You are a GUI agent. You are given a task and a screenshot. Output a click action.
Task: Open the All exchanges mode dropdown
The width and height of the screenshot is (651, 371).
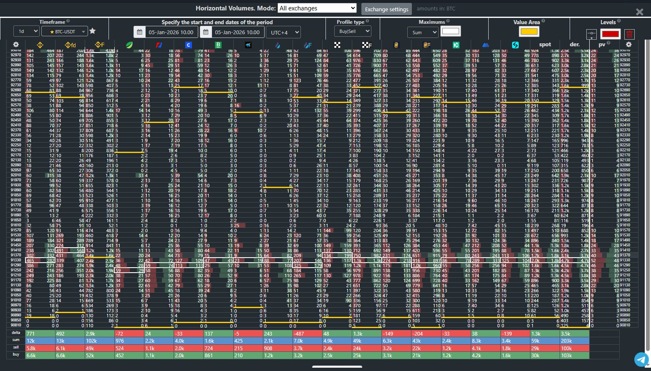click(317, 8)
